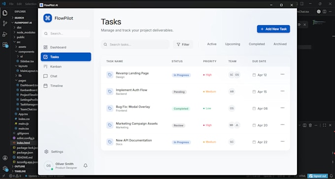
Task: Click the tag icon of New API Documentation
Action: coord(110,142)
